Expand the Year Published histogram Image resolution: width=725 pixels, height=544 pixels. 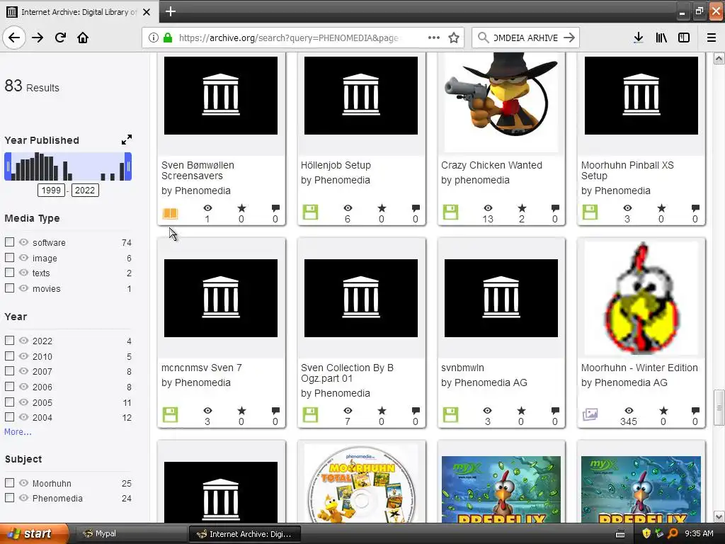click(127, 140)
